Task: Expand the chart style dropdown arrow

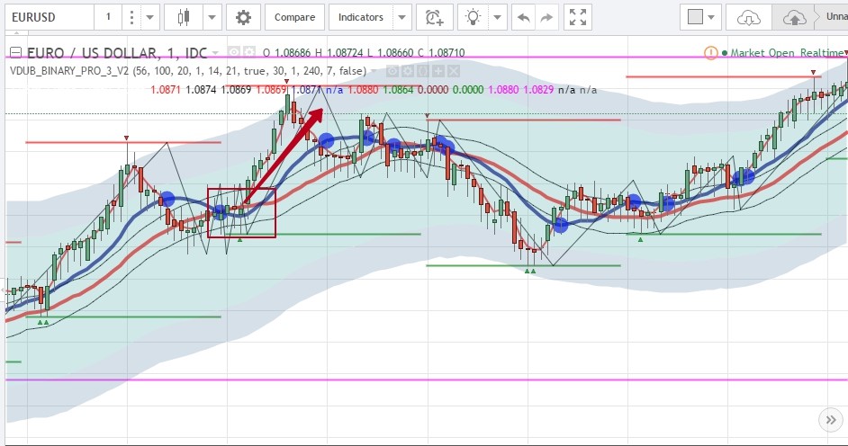Action: [x=212, y=17]
